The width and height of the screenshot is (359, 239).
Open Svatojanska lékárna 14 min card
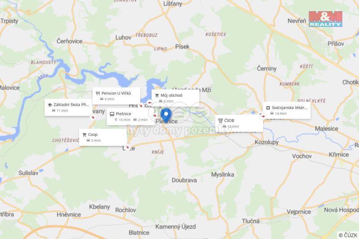287,110
